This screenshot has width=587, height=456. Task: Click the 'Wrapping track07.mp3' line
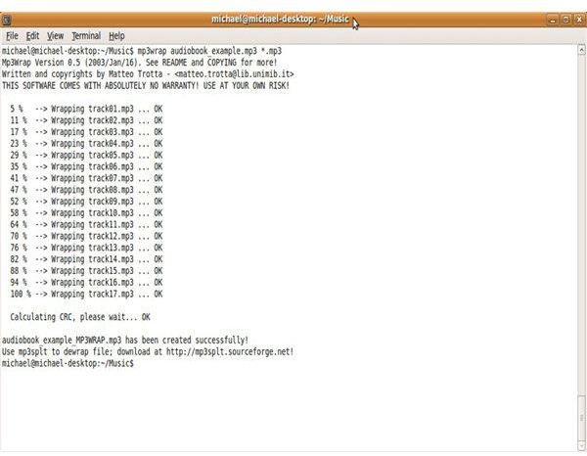click(86, 178)
